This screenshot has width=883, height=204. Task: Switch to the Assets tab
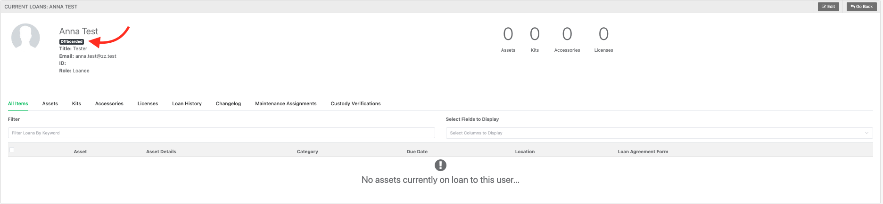[x=50, y=103]
